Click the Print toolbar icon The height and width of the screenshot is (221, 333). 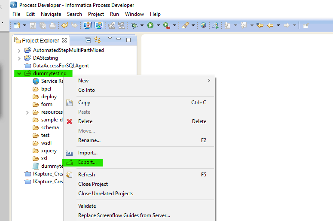tap(52, 25)
